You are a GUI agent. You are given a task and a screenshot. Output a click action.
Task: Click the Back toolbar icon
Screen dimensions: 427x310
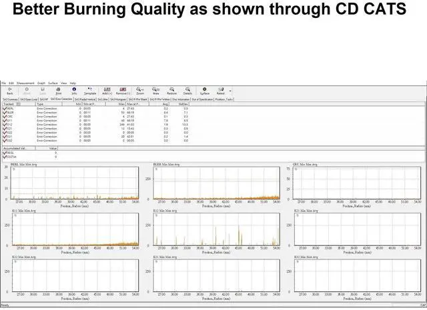10,91
